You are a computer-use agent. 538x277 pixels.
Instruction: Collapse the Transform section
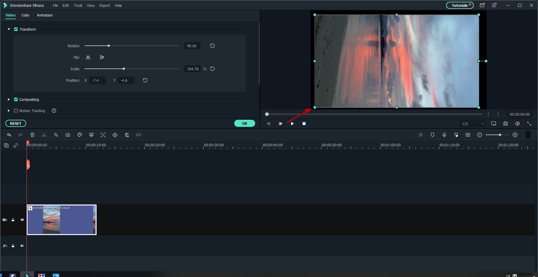pos(9,29)
